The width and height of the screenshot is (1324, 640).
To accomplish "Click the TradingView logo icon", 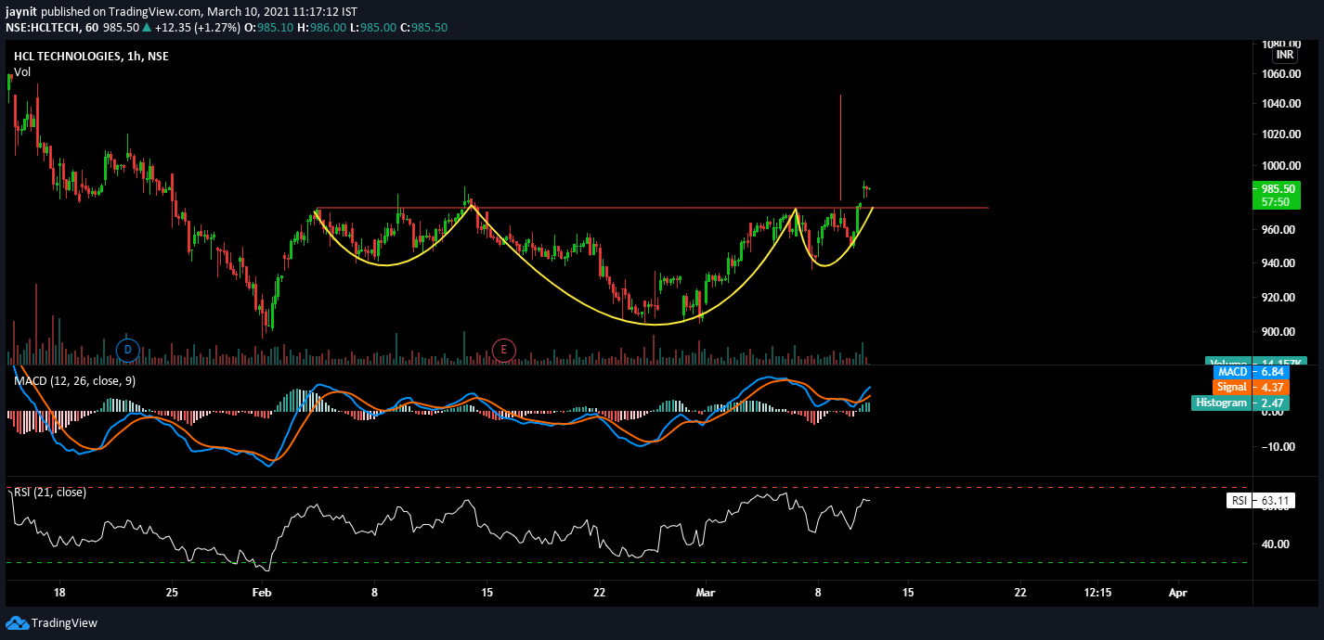I will pos(16,622).
